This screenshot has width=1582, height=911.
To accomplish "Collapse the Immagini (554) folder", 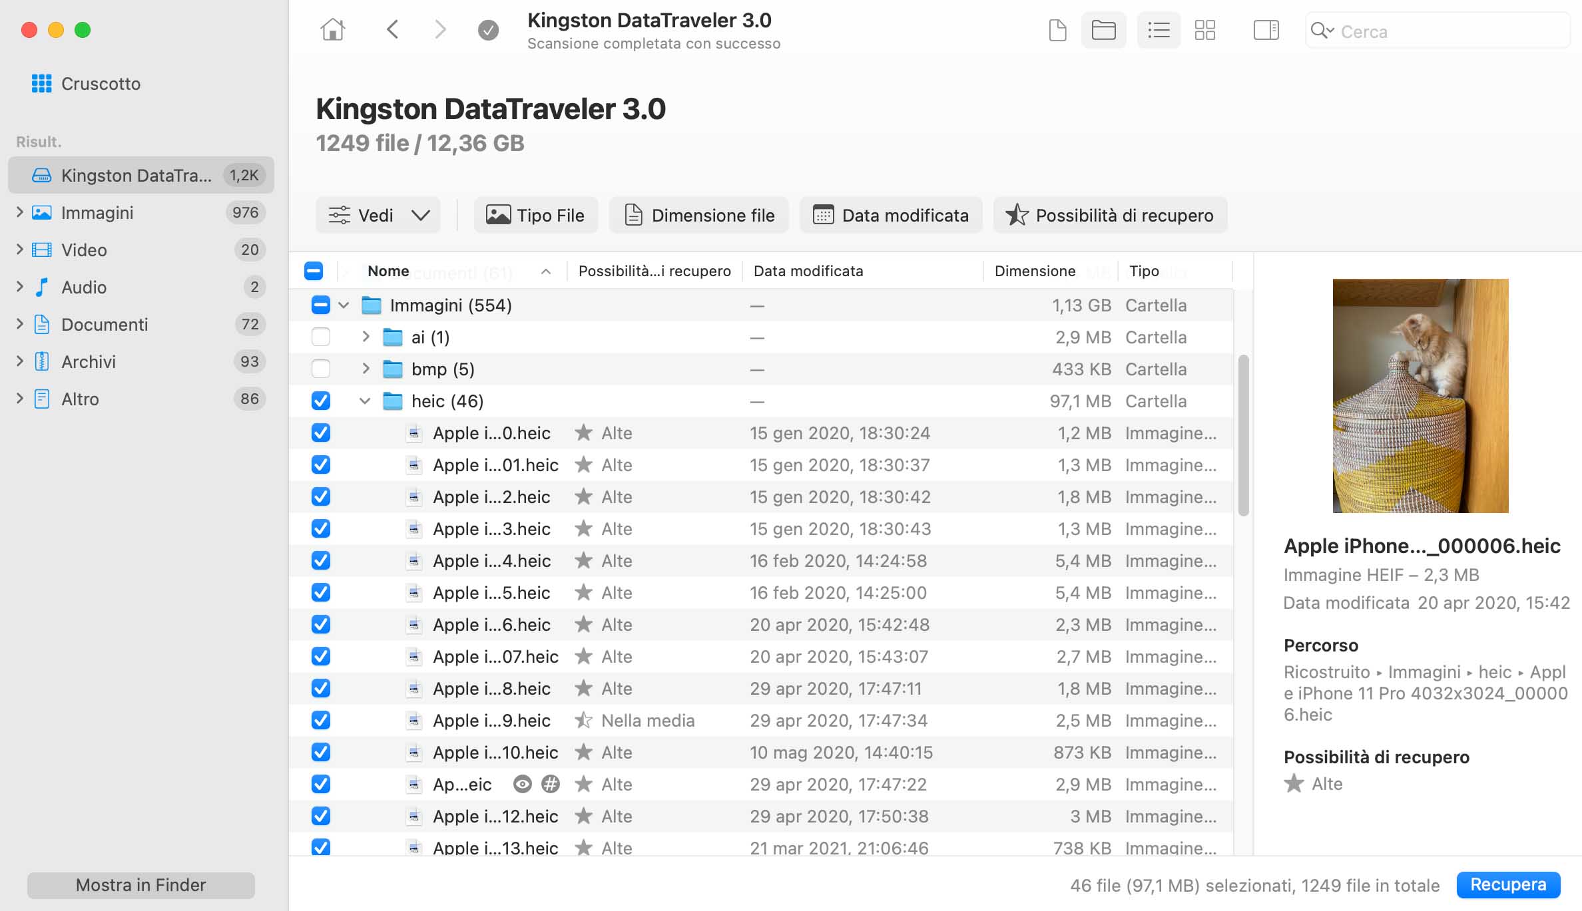I will pyautogui.click(x=344, y=305).
